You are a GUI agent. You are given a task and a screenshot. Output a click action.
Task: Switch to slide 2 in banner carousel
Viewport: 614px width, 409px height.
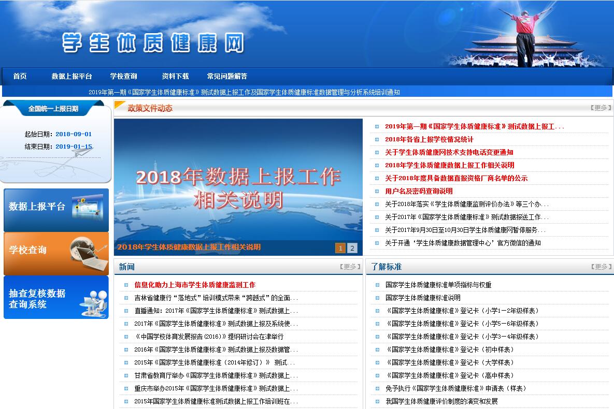point(352,248)
